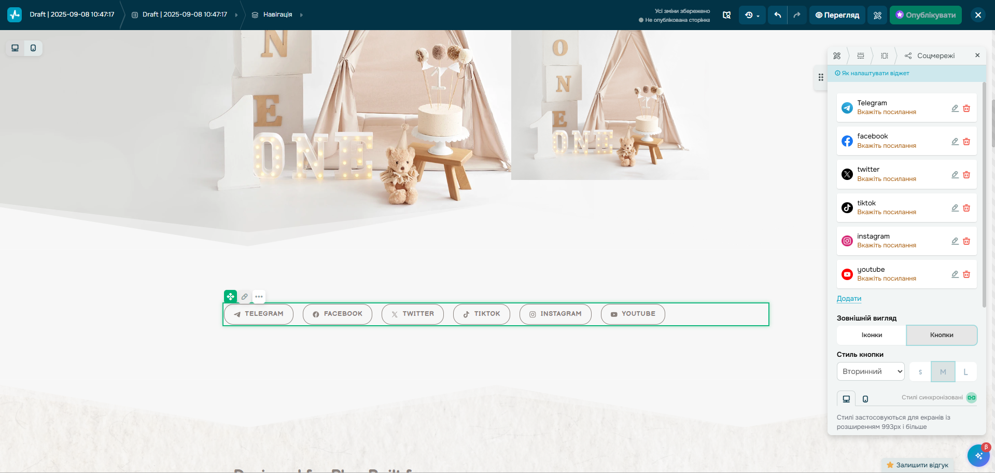Select the desktop styles tab in panel
This screenshot has width=995, height=473.
point(846,399)
